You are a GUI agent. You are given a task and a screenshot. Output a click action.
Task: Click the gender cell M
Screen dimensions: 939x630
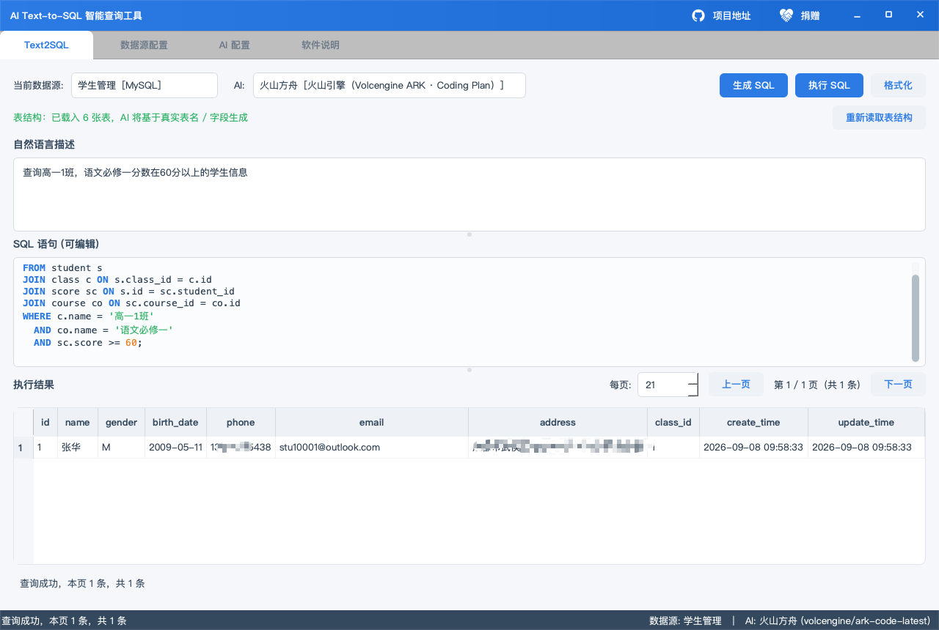click(x=122, y=447)
